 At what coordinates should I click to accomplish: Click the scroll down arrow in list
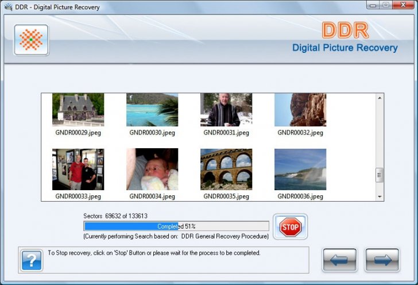click(380, 197)
